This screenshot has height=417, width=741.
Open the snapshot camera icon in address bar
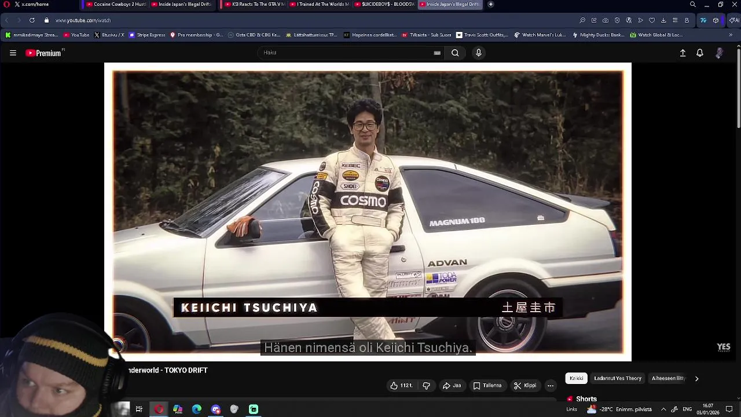coord(606,20)
